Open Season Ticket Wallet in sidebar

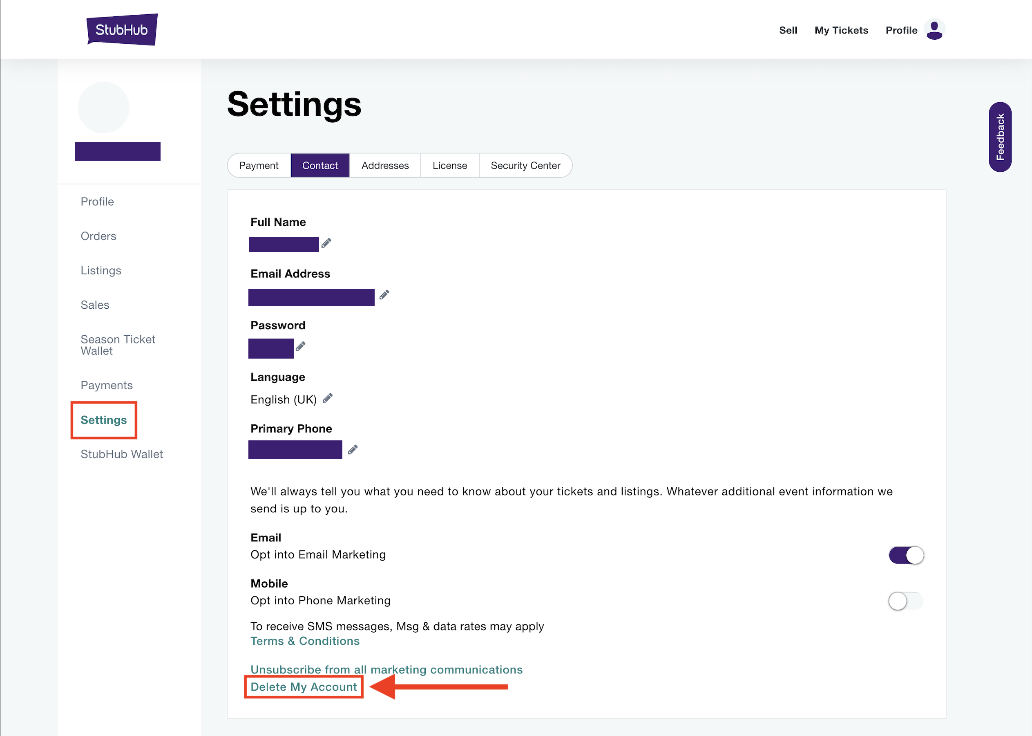click(118, 345)
